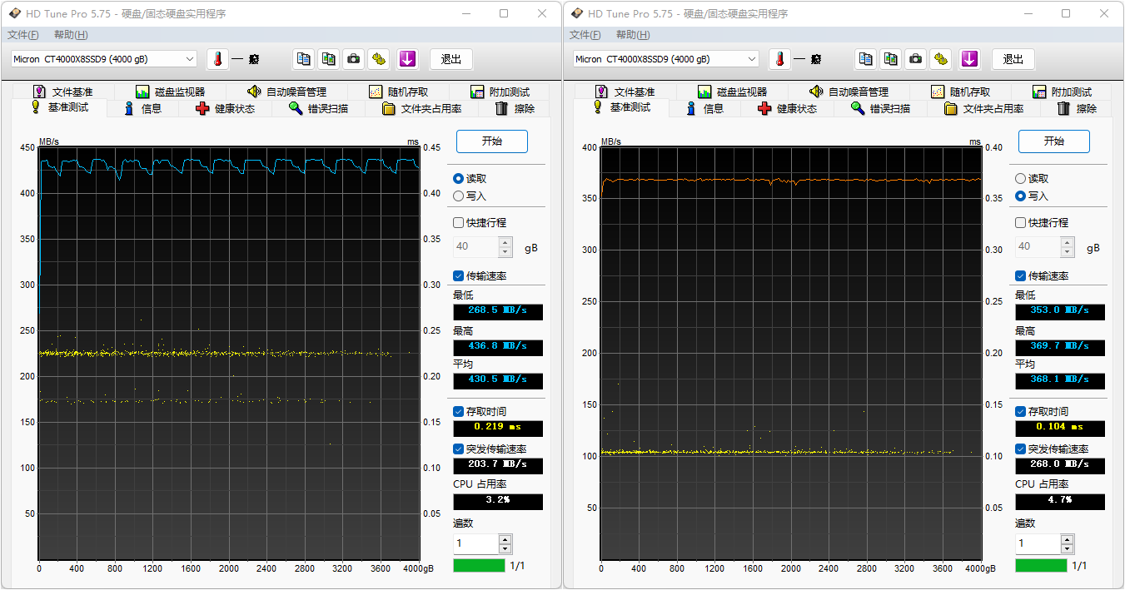Viewport: 1125px width, 590px height.
Task: Click 退出 button in right window
Action: (1013, 59)
